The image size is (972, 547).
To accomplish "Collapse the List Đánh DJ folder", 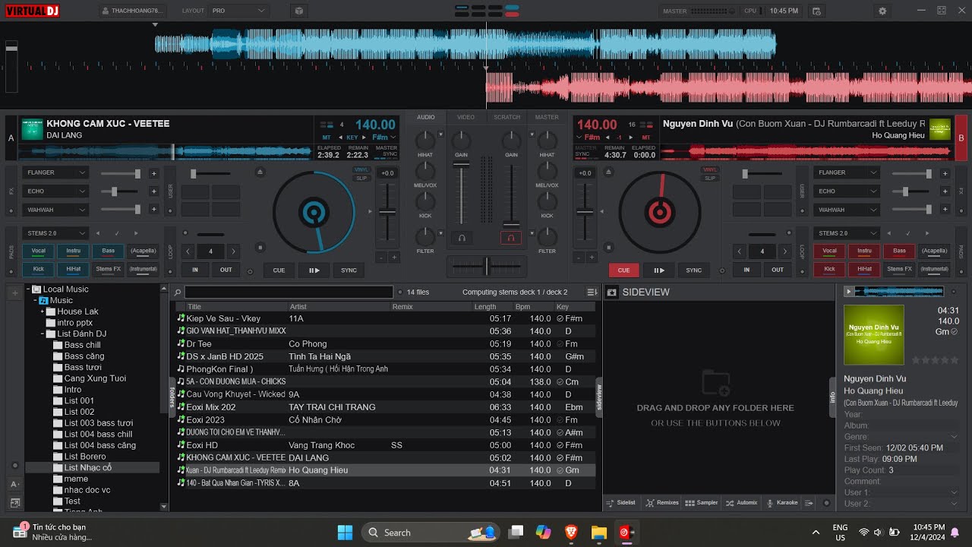I will tap(43, 334).
